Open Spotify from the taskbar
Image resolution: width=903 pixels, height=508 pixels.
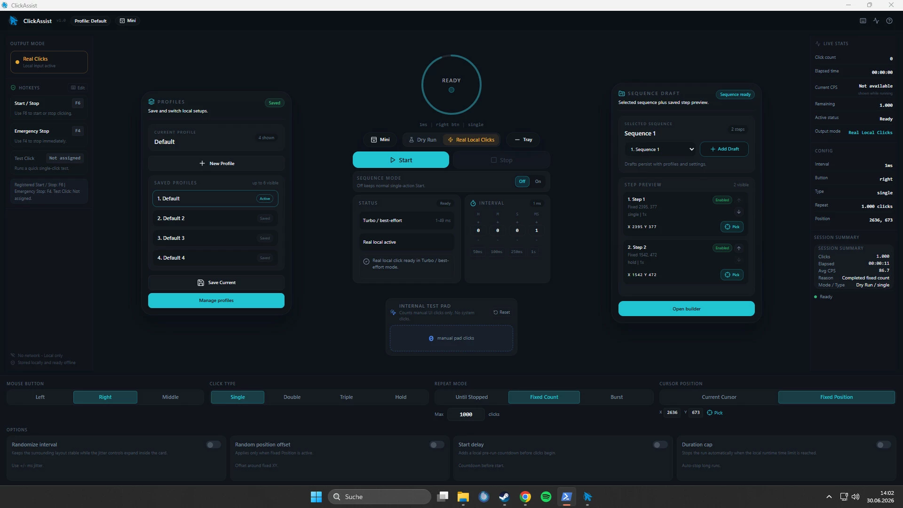[x=546, y=497]
